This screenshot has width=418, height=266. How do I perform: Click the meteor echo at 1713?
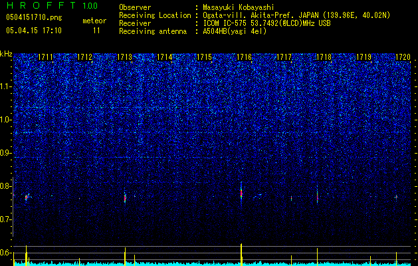125,198
